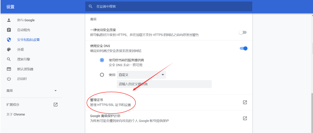Open 扩展程序 link in sidebar
Viewport: 313px width, 133px height.
13,105
